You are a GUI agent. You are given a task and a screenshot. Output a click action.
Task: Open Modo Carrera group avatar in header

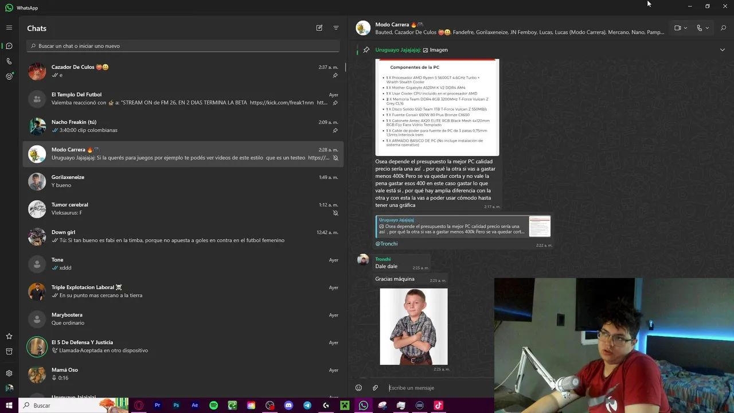[363, 28]
